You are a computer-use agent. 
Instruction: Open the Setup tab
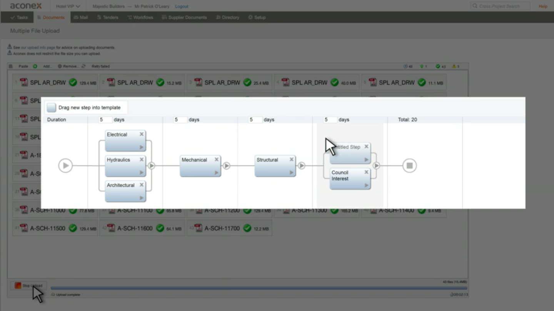point(257,17)
